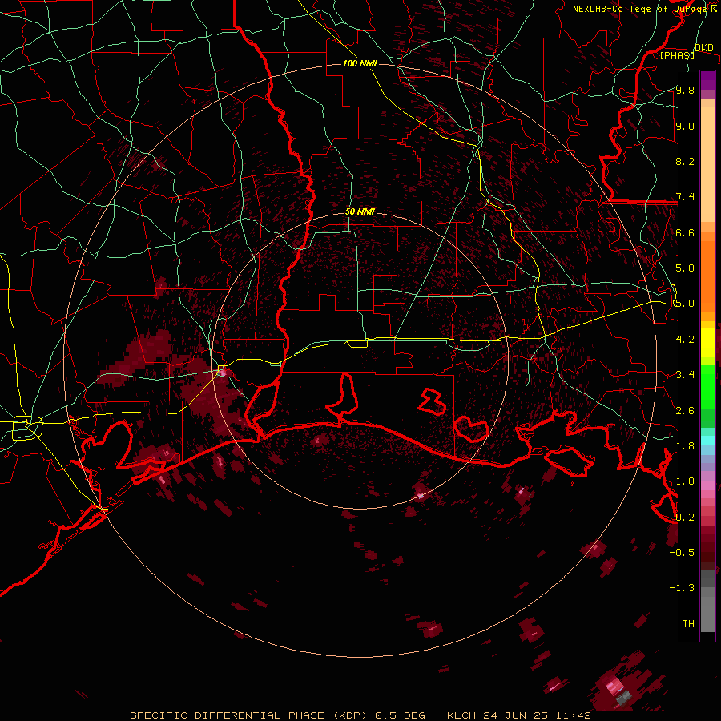Image resolution: width=721 pixels, height=721 pixels.
Task: Click the 8.2 value on color scale
Action: tap(685, 161)
